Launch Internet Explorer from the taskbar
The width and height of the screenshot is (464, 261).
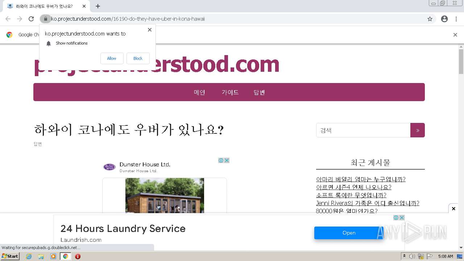(29, 256)
